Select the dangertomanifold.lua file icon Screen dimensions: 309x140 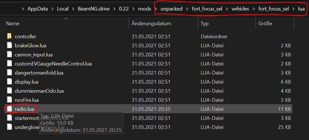tap(9, 73)
